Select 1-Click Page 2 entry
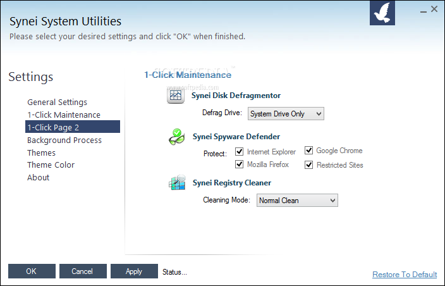This screenshot has height=286, width=445. pyautogui.click(x=73, y=127)
